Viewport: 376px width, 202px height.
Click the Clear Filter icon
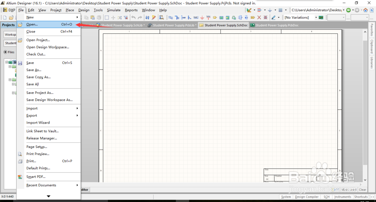[126, 18]
